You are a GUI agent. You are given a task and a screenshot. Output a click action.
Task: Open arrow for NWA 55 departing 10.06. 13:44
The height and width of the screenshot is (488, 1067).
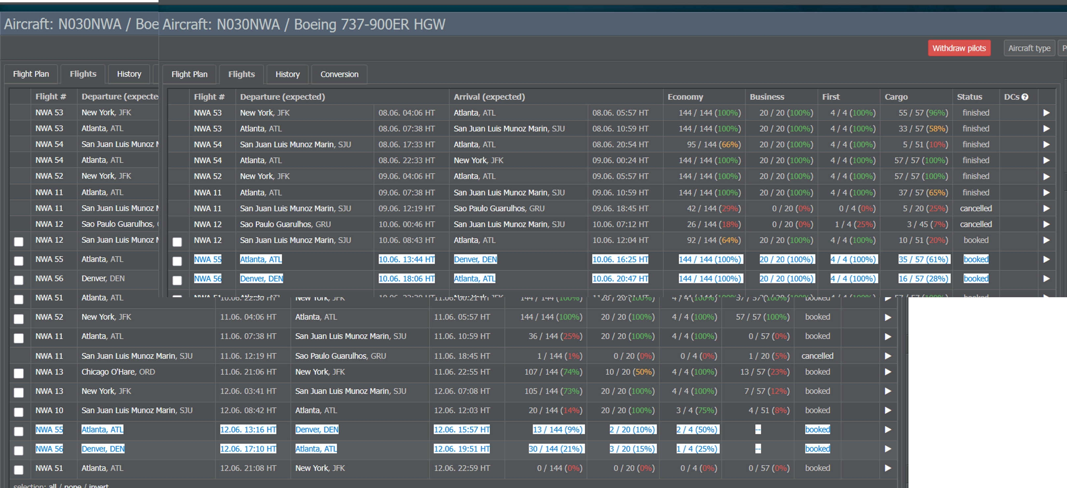tap(1046, 259)
